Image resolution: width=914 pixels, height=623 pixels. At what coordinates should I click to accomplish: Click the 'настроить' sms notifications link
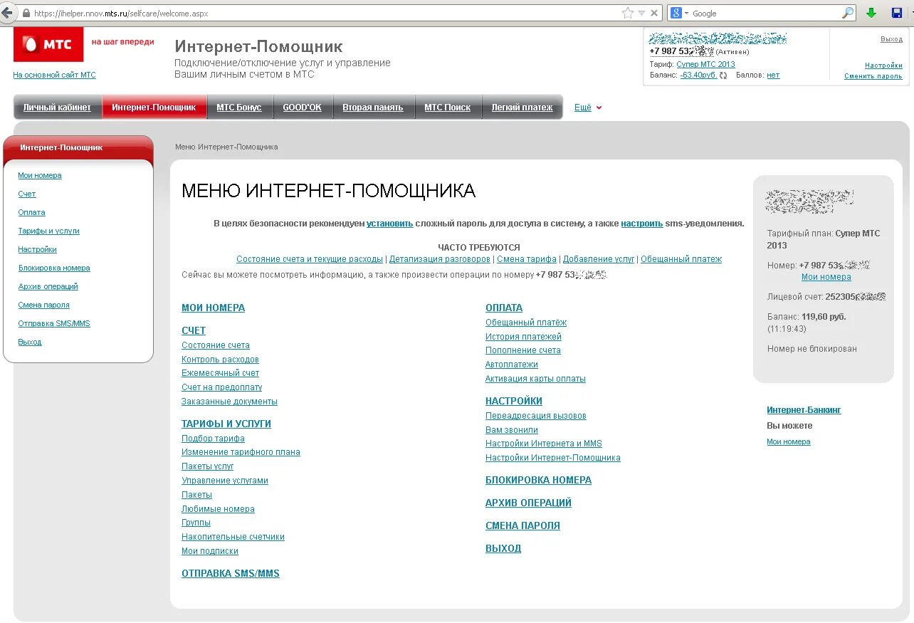click(x=641, y=223)
